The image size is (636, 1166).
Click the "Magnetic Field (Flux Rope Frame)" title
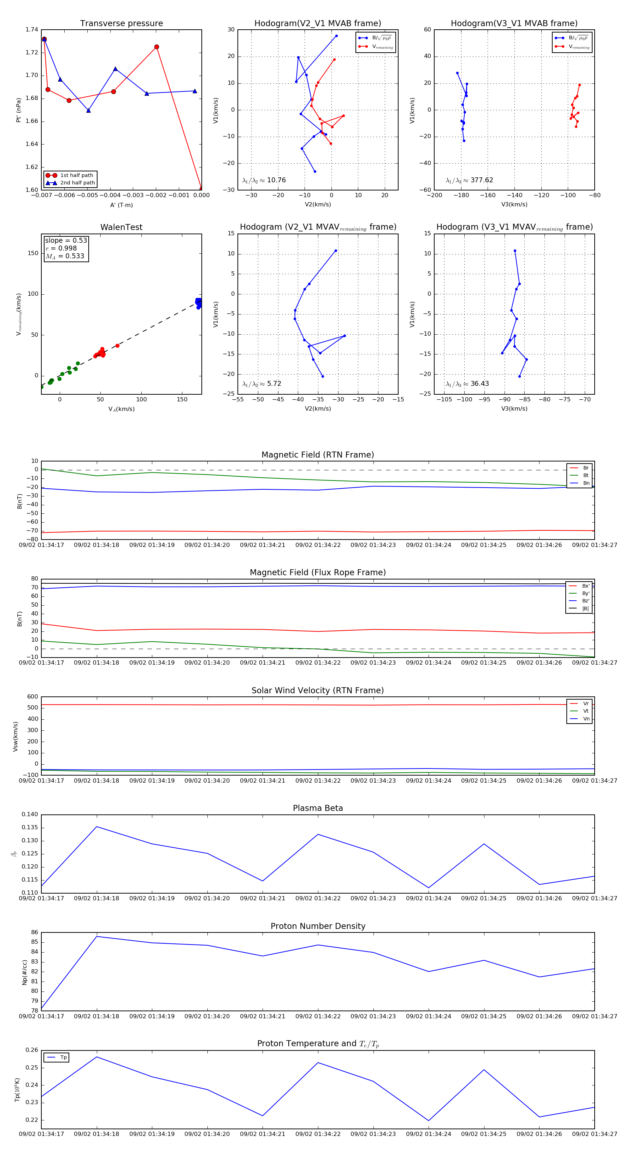318,573
